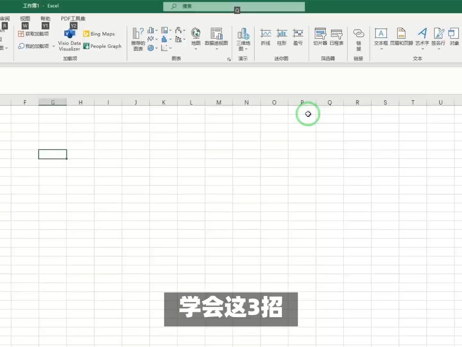This screenshot has width=462, height=347.
Task: Launch People Graph add-in
Action: 102,46
